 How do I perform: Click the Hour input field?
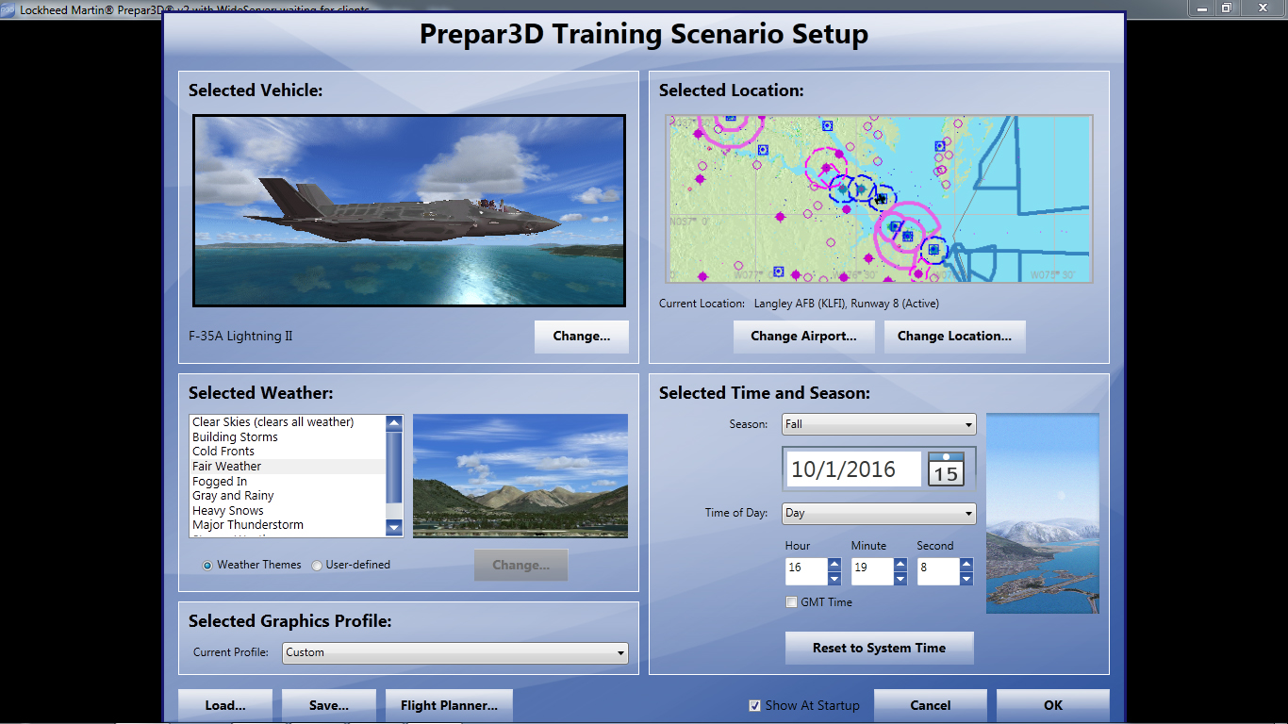806,571
